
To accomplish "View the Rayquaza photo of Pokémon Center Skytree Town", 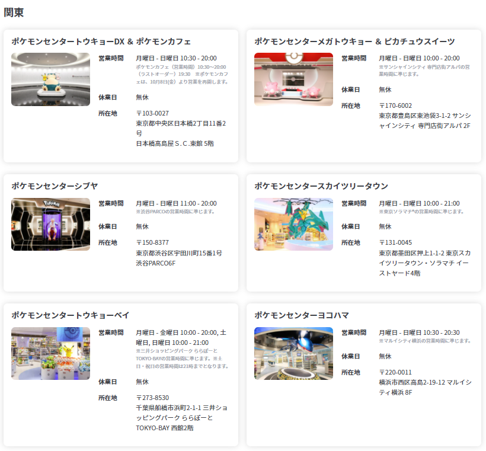I will click(293, 225).
